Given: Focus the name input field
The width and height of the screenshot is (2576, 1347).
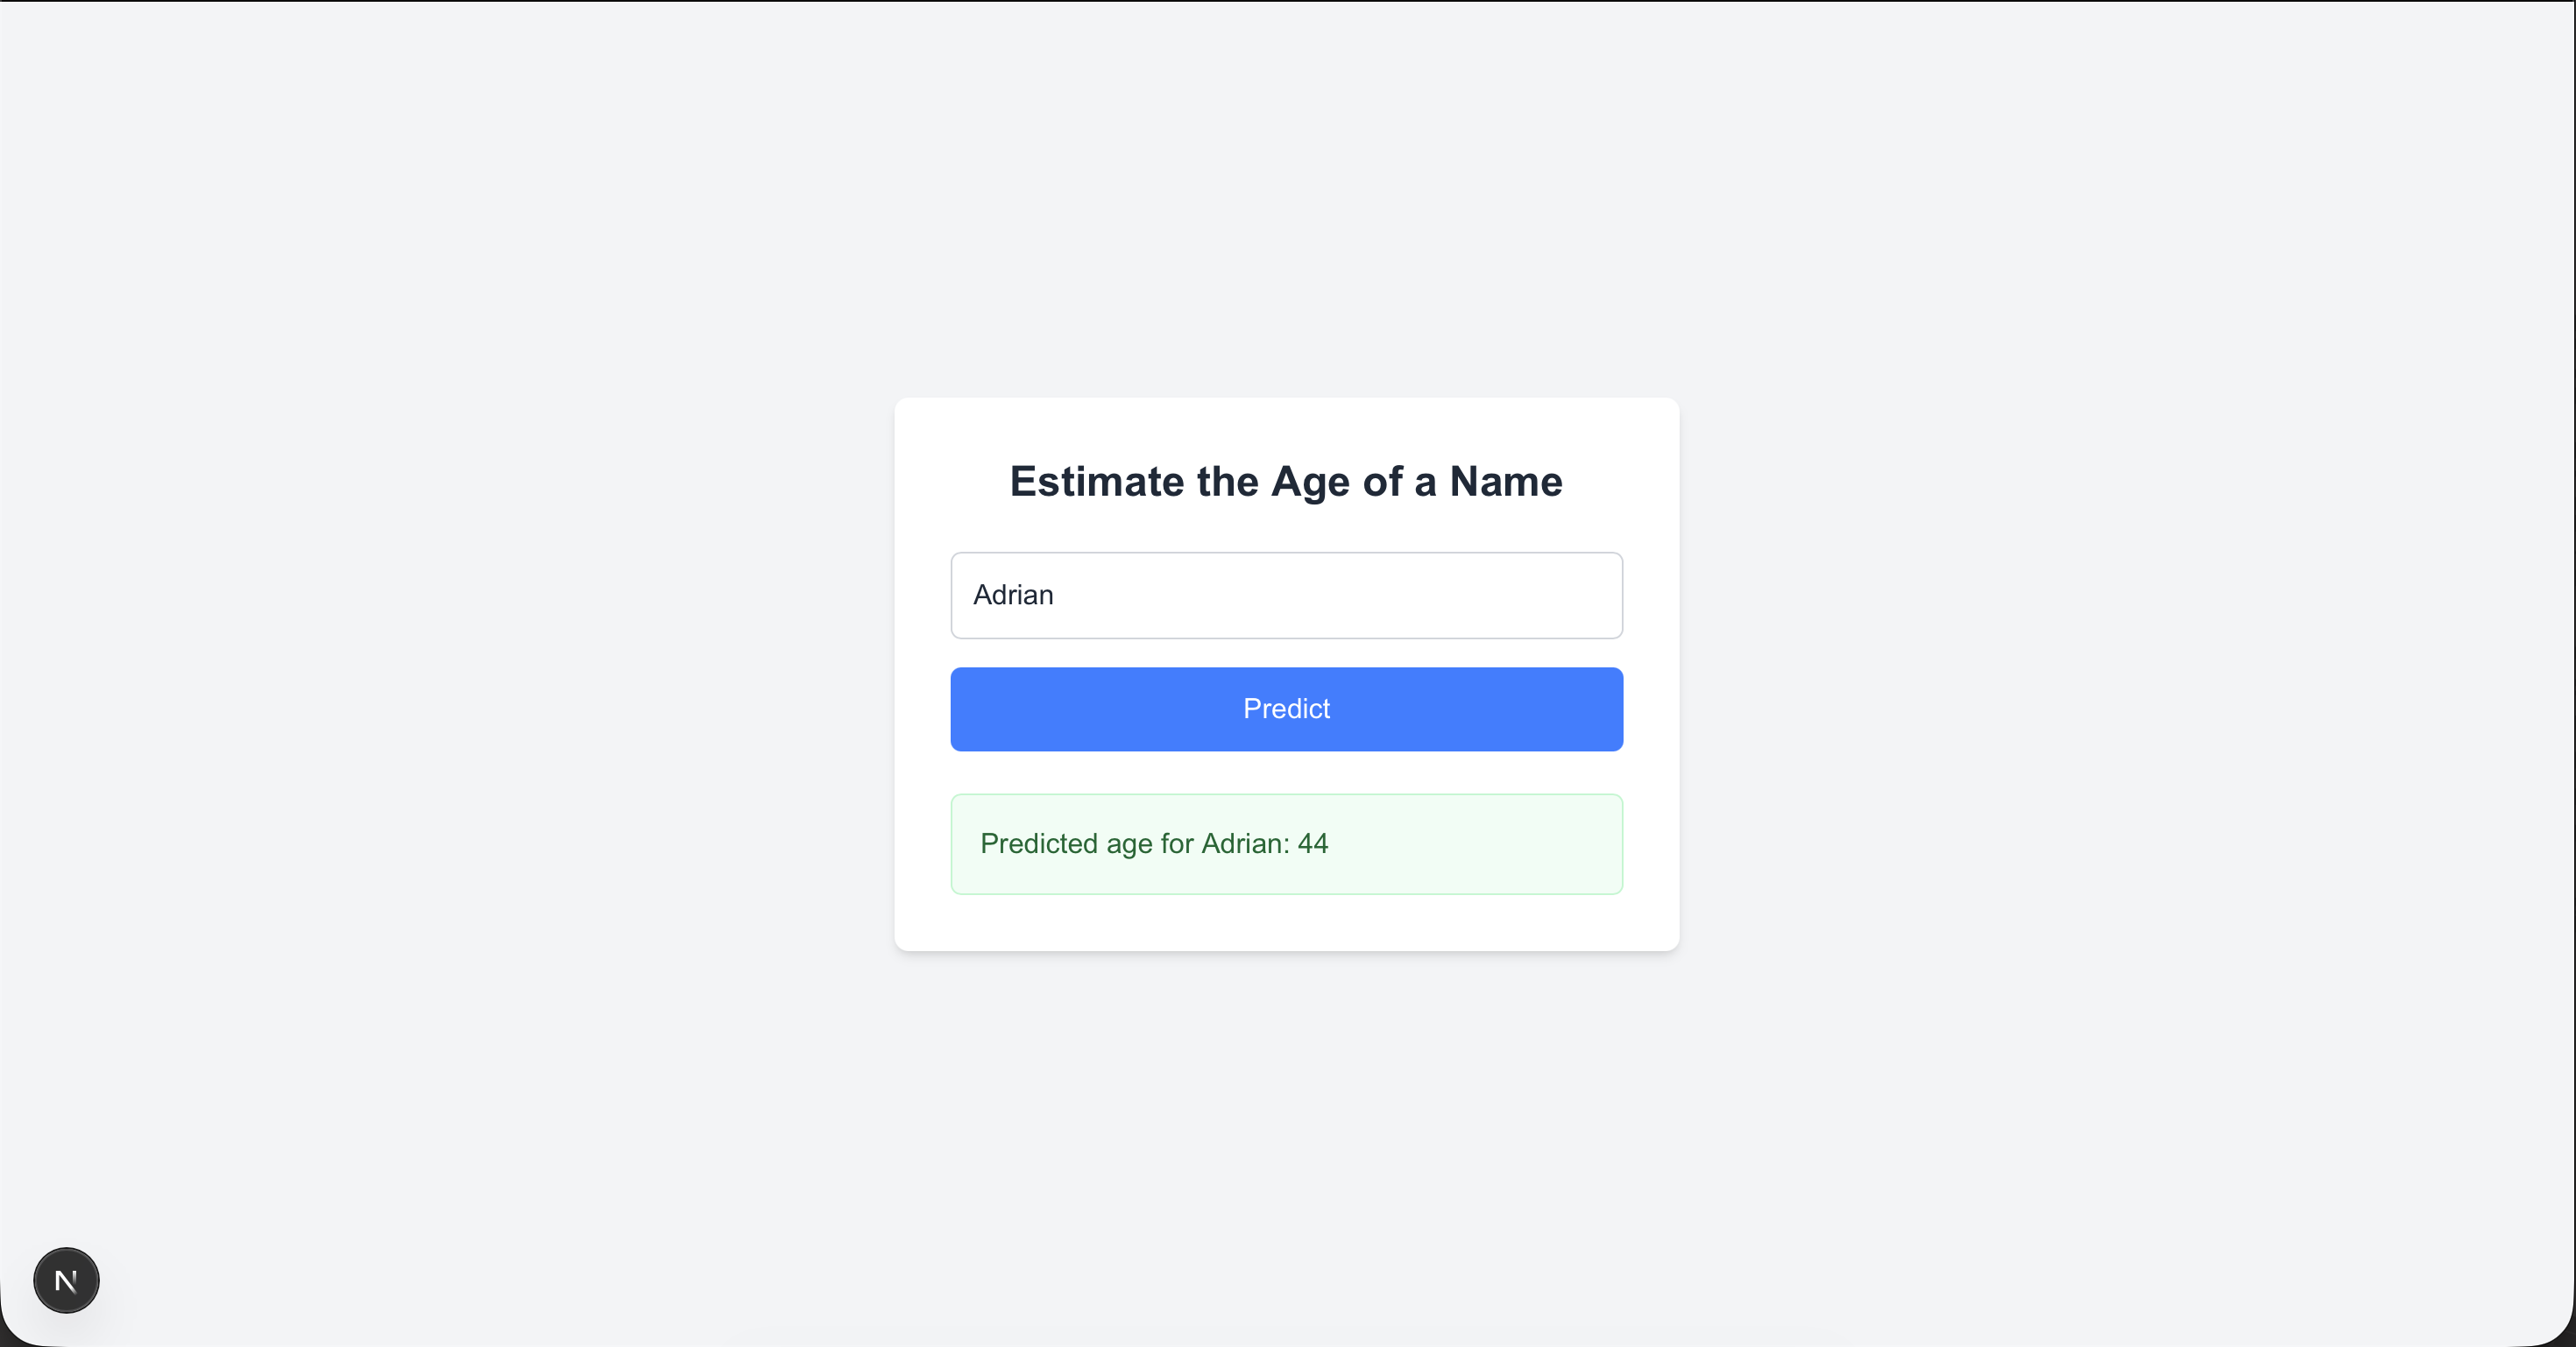Looking at the screenshot, I should (x=1286, y=595).
